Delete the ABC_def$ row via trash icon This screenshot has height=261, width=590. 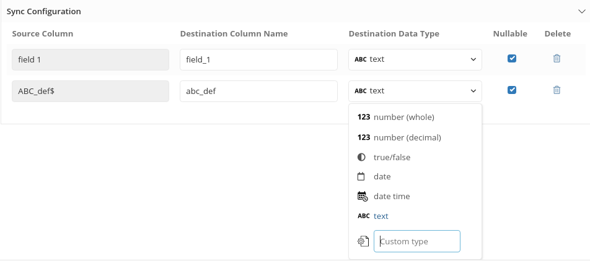coord(557,90)
